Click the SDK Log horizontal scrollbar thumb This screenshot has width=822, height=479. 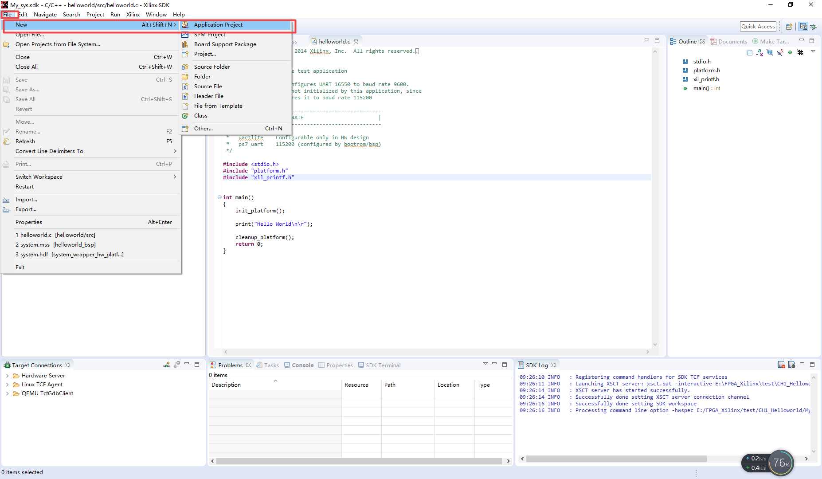click(616, 459)
